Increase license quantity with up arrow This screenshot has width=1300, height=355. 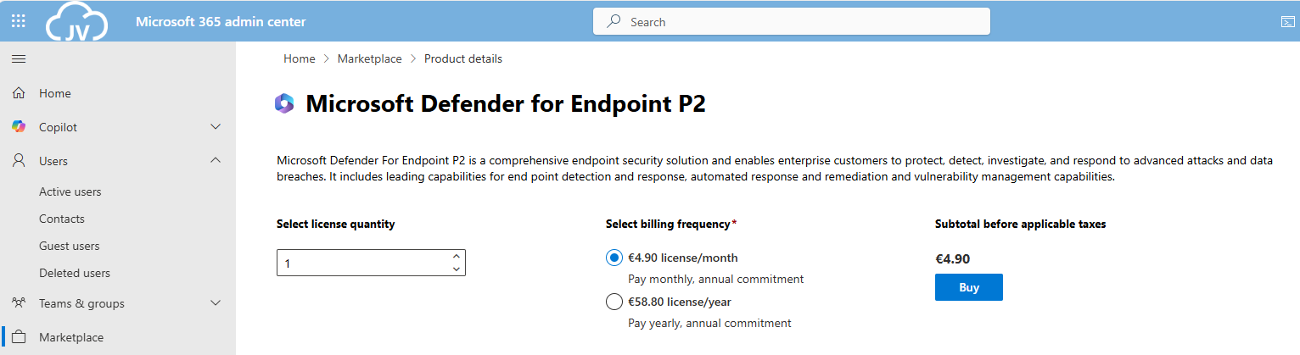click(457, 256)
